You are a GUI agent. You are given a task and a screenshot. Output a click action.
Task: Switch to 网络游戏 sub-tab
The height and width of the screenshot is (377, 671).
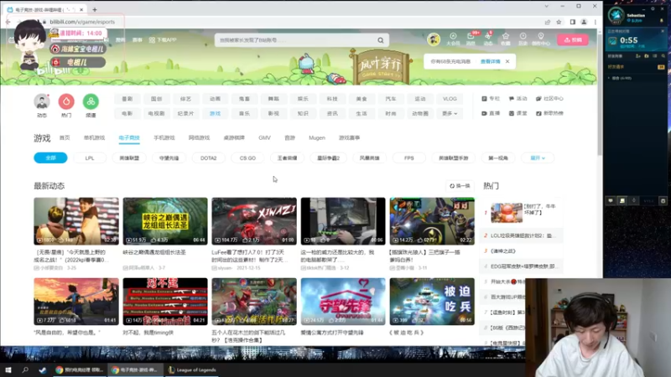pyautogui.click(x=199, y=137)
